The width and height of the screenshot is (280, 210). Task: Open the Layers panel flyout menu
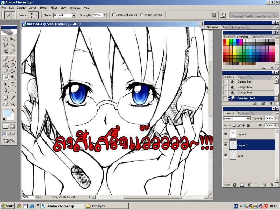[x=277, y=113]
